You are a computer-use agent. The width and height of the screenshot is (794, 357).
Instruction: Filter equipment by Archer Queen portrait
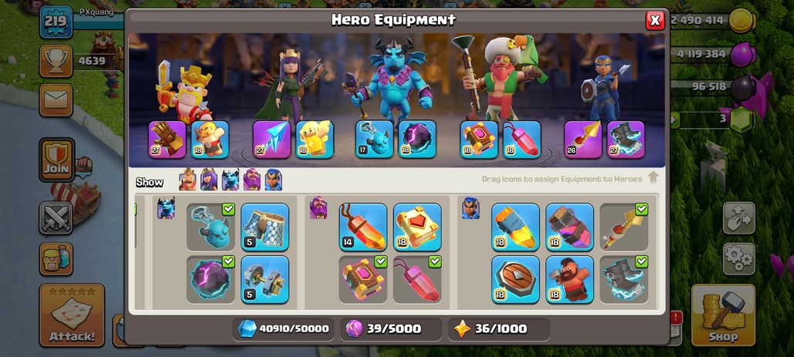click(209, 180)
